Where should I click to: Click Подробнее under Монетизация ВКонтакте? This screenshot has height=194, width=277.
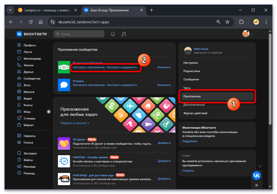[190, 141]
